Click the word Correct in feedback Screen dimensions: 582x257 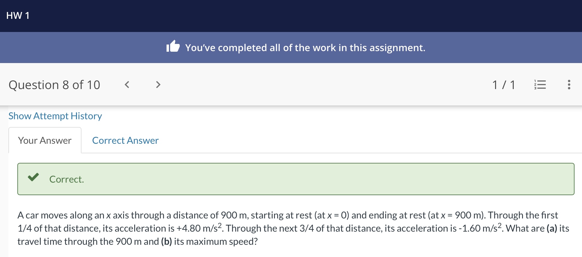tap(66, 179)
